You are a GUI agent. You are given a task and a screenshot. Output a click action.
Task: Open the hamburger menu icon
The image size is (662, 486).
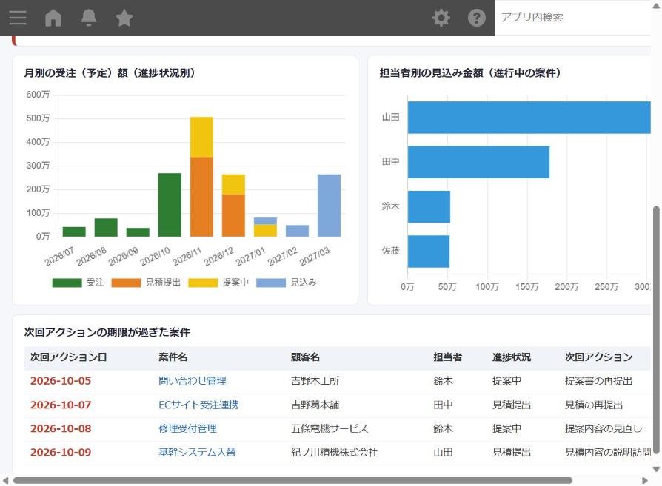(17, 18)
